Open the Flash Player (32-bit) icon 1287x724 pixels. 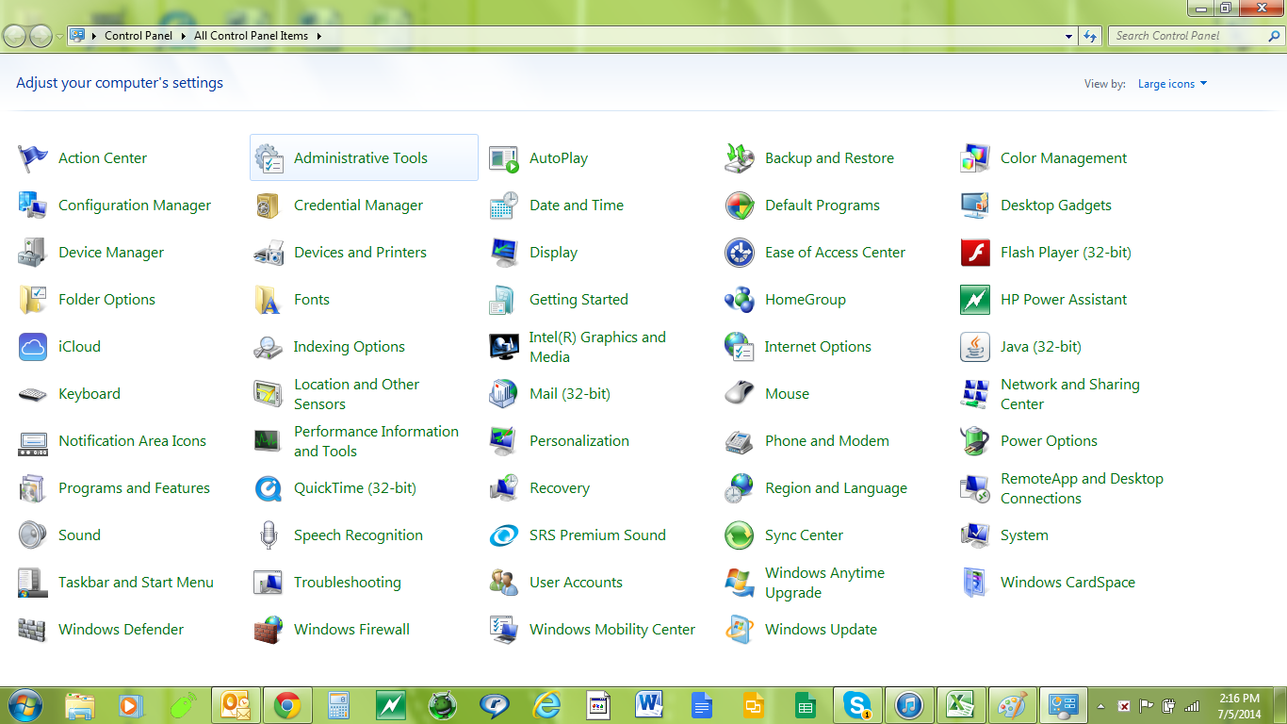(x=975, y=253)
